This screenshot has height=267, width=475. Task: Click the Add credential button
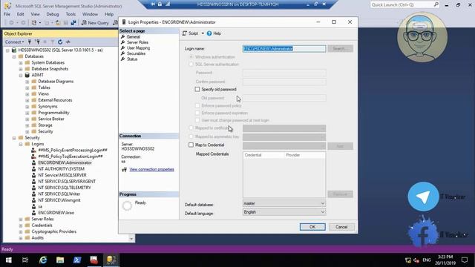[340, 146]
